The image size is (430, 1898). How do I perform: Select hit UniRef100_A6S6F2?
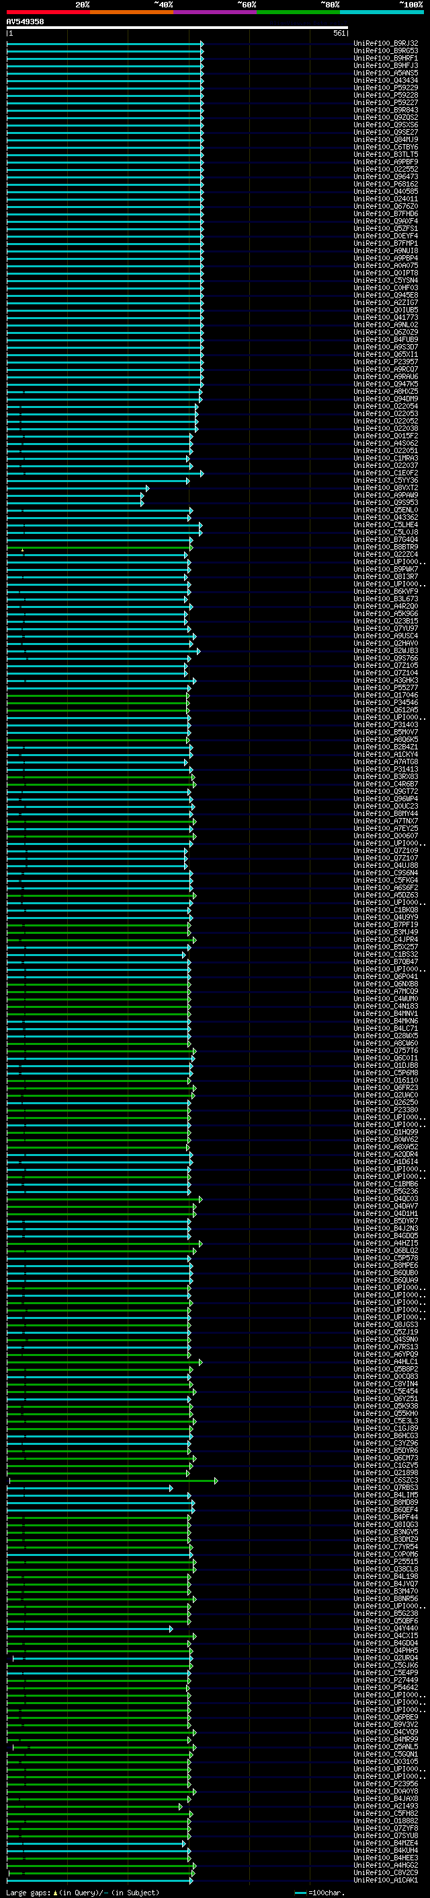(386, 888)
